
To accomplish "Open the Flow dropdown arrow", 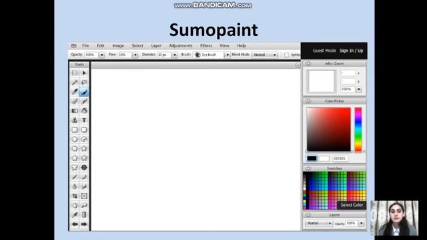I will click(x=135, y=55).
